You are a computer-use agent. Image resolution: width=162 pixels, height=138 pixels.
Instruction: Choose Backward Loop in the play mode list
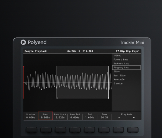coord(121,63)
